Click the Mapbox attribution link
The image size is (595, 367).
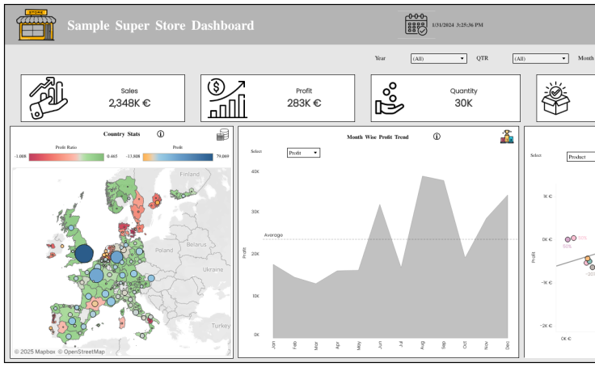(x=34, y=352)
